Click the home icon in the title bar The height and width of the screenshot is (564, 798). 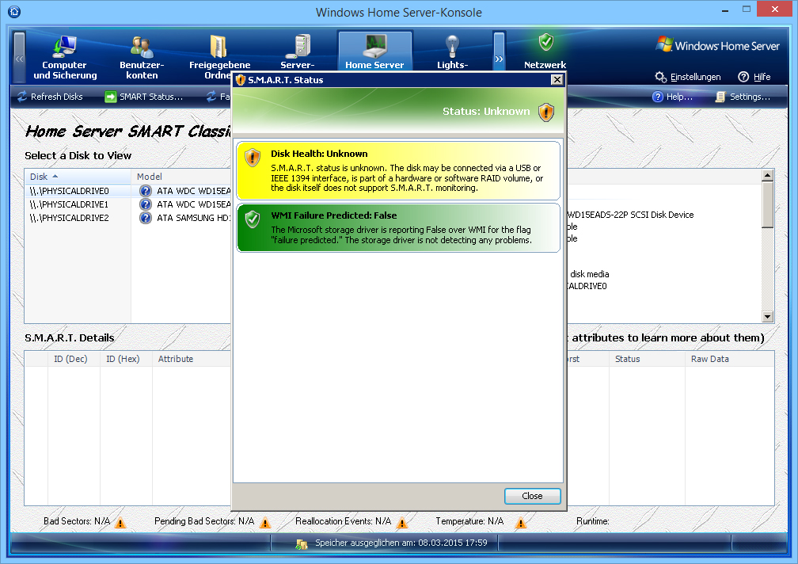[x=14, y=11]
